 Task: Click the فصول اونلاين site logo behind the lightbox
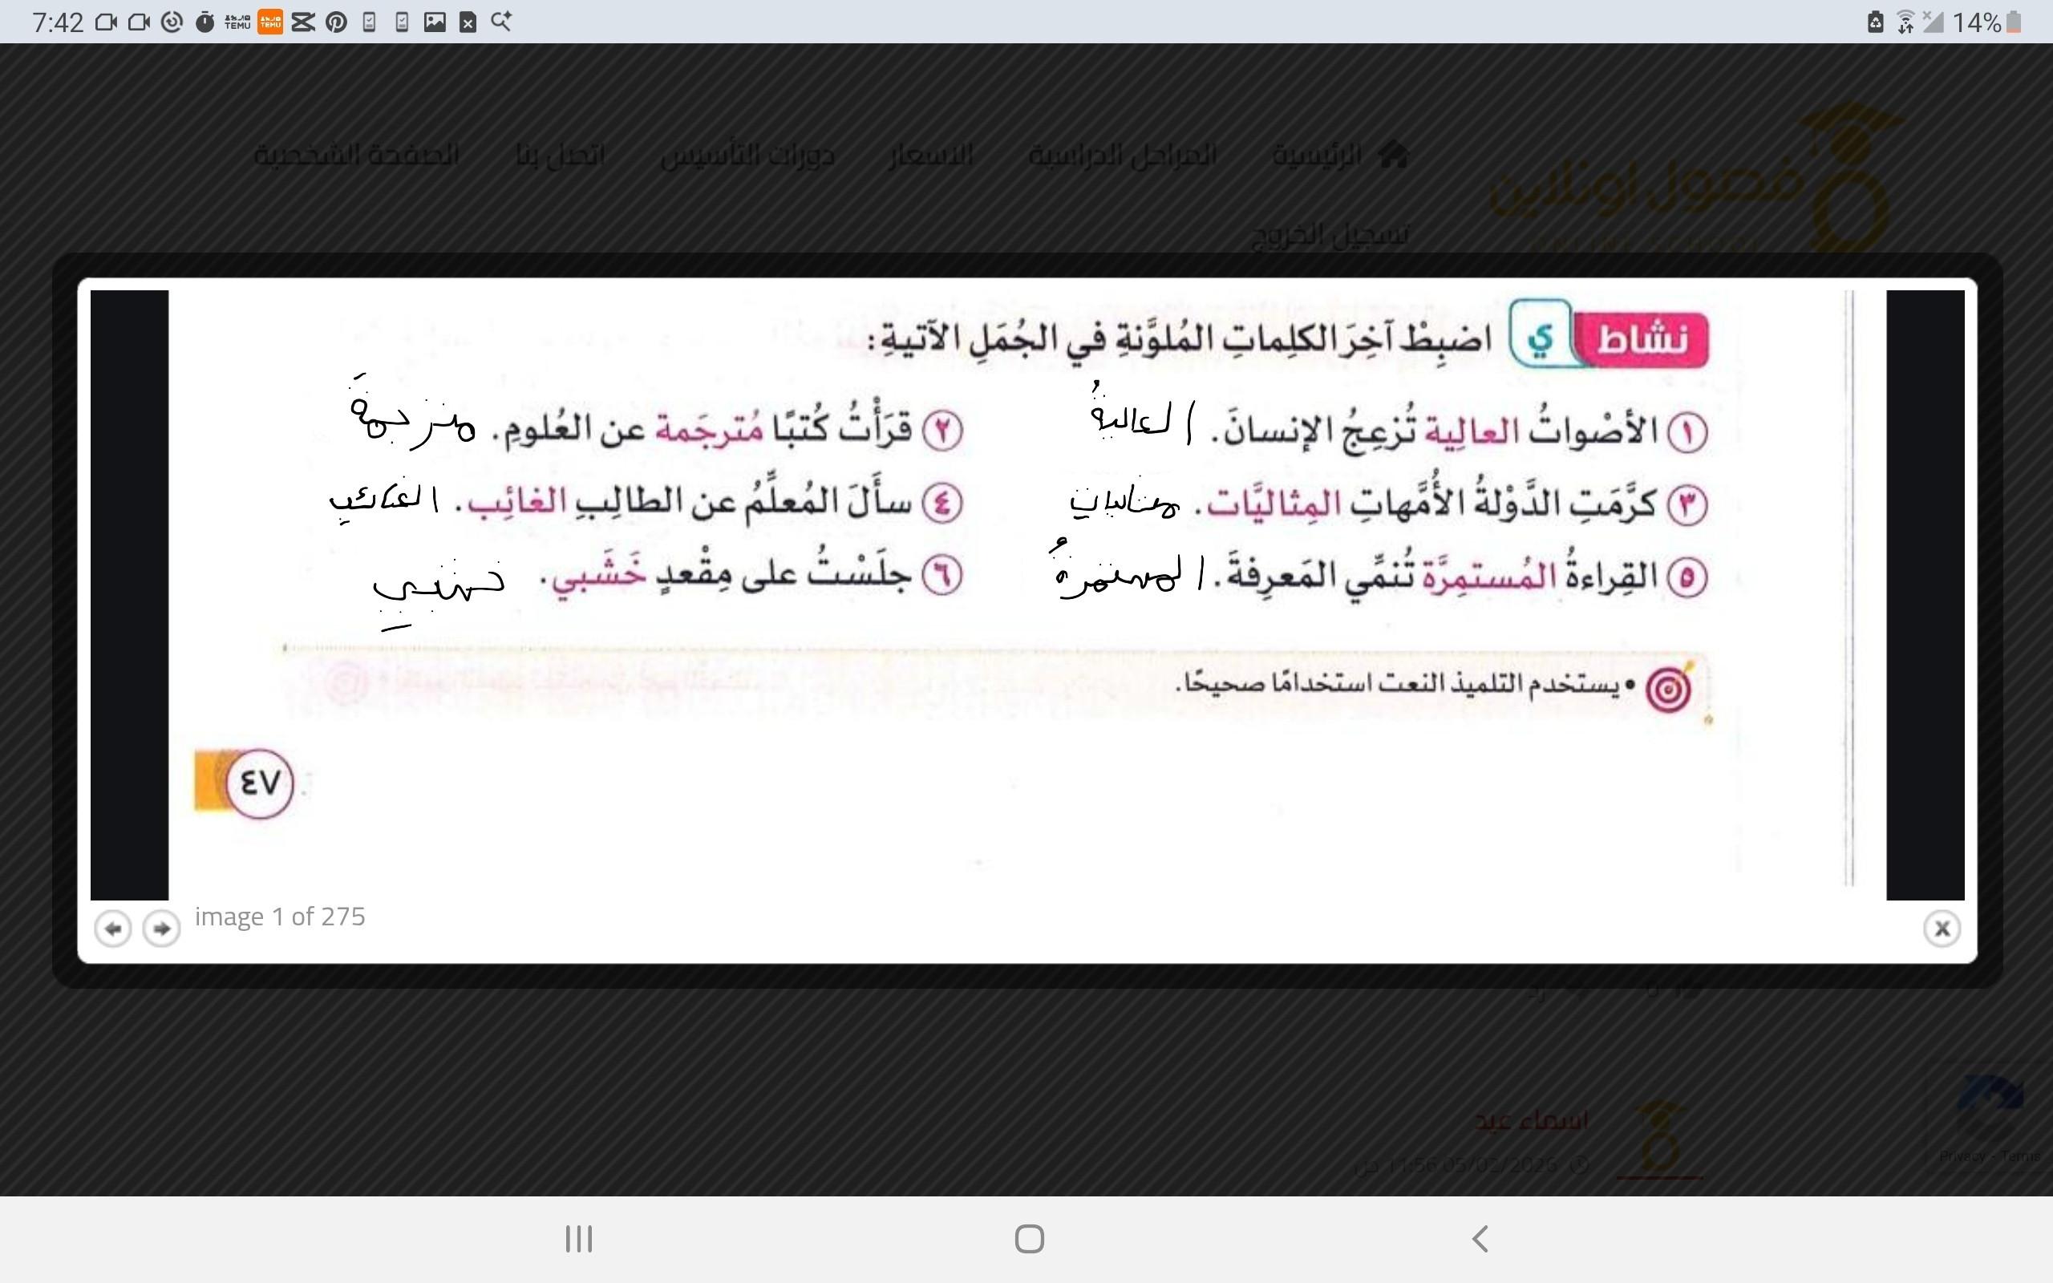pos(1695,178)
